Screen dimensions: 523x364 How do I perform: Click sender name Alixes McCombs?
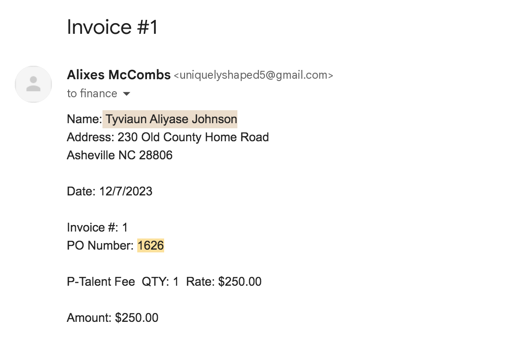click(x=119, y=75)
